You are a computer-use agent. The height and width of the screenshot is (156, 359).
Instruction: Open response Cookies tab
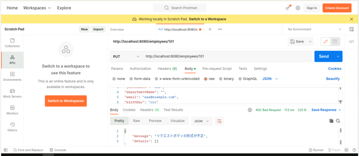tap(129, 110)
